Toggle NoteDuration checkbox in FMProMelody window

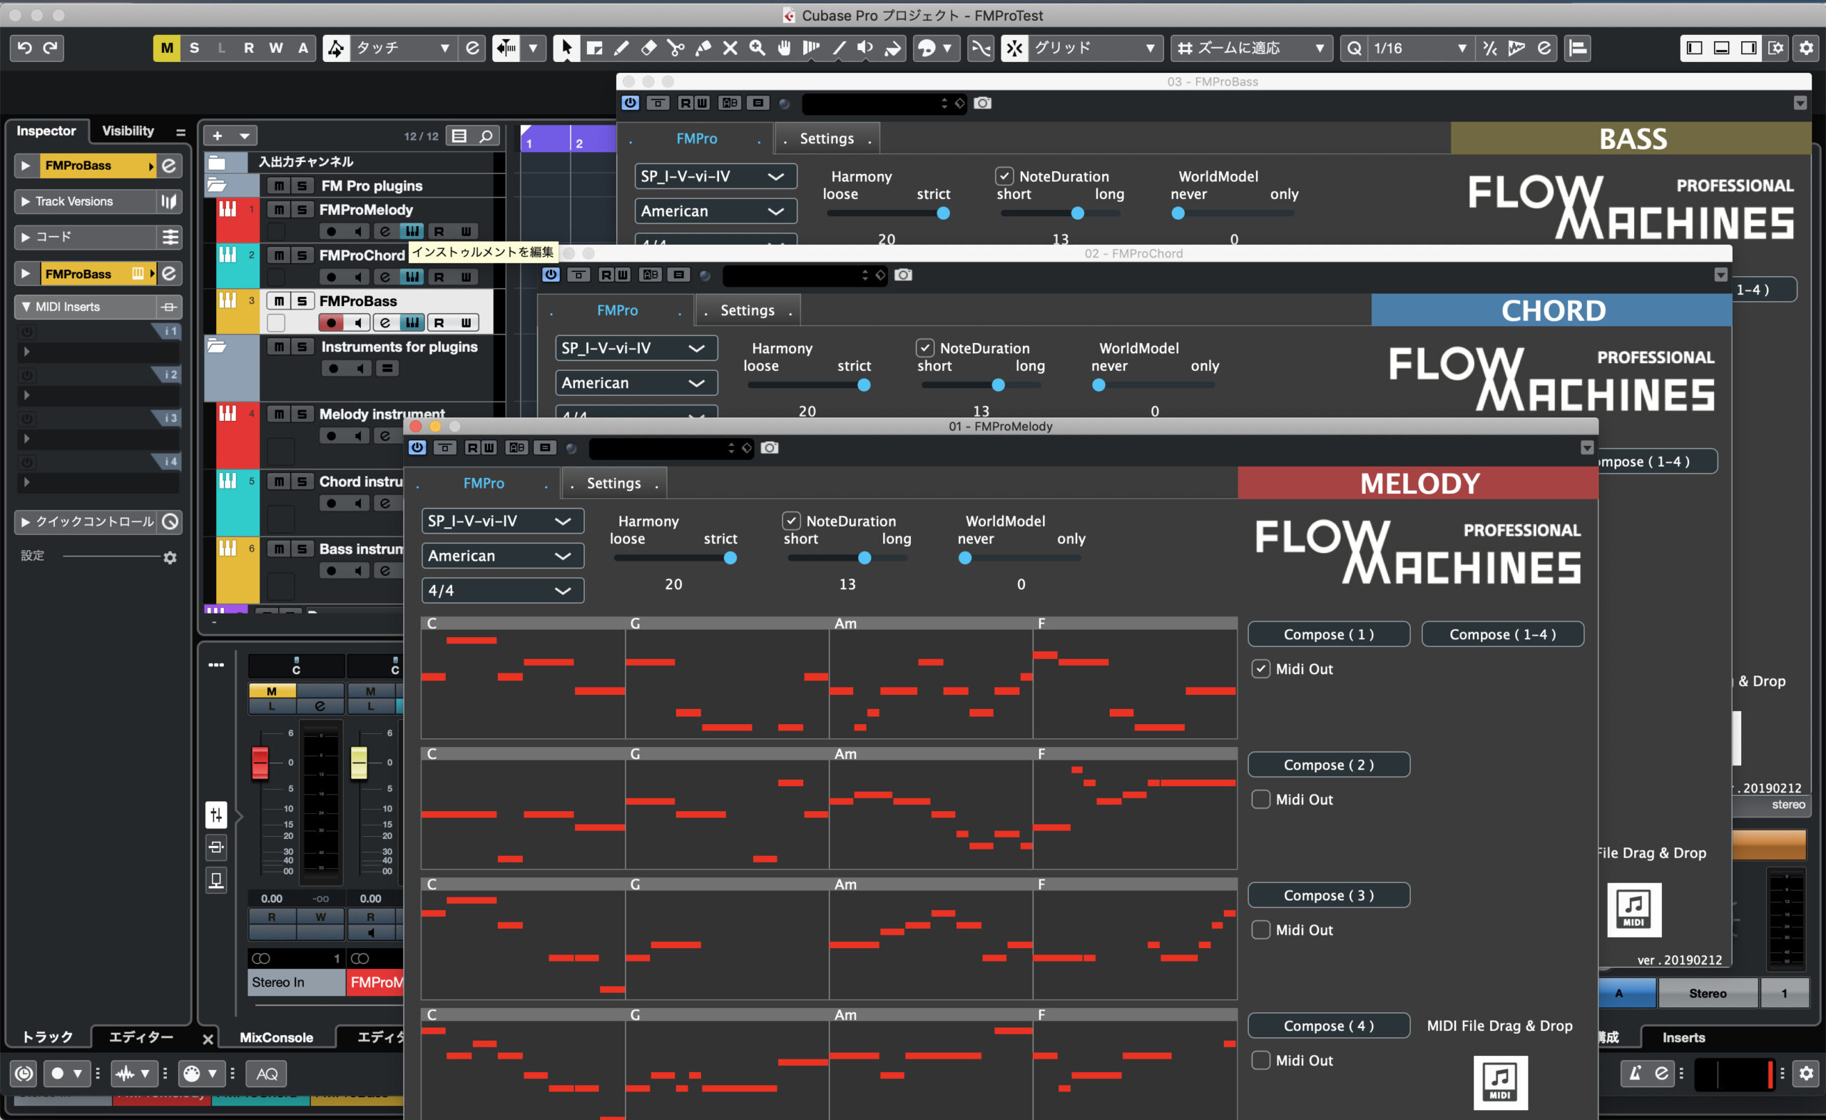point(792,521)
